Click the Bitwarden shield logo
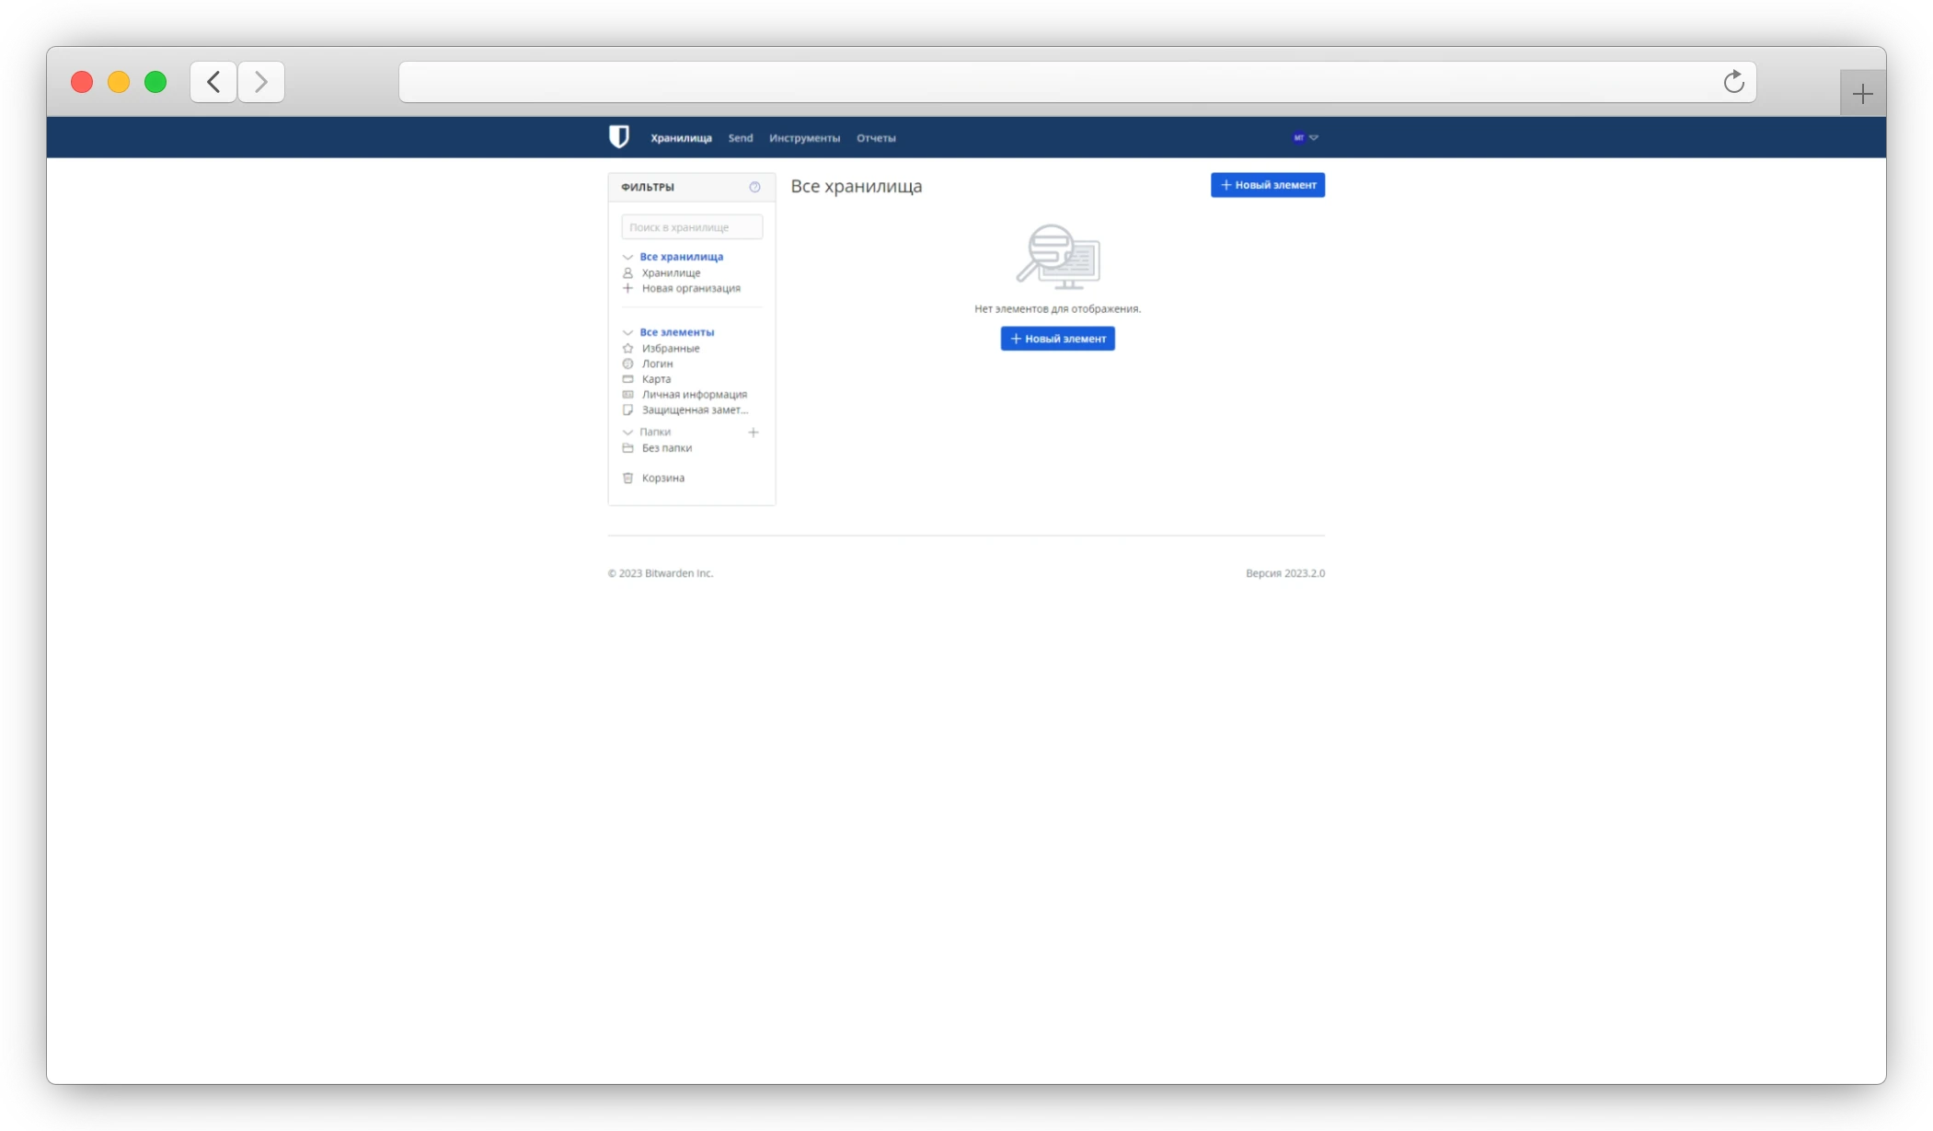1933x1131 pixels. 619,137
